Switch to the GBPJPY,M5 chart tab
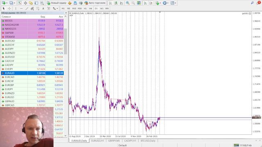This screenshot has width=262, height=147. pos(114,141)
